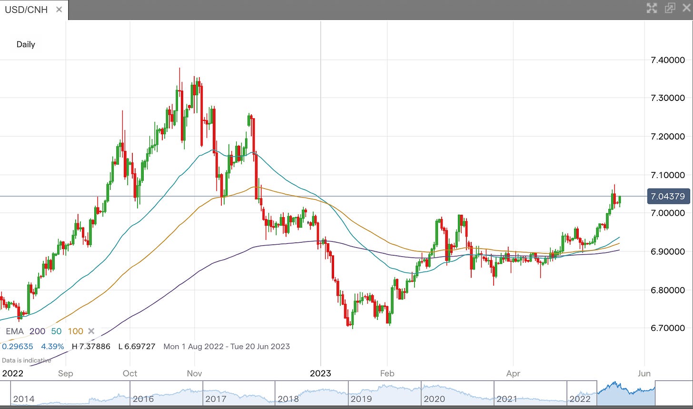693x409 pixels.
Task: Select the EMA 50 period value
Action: (56, 331)
